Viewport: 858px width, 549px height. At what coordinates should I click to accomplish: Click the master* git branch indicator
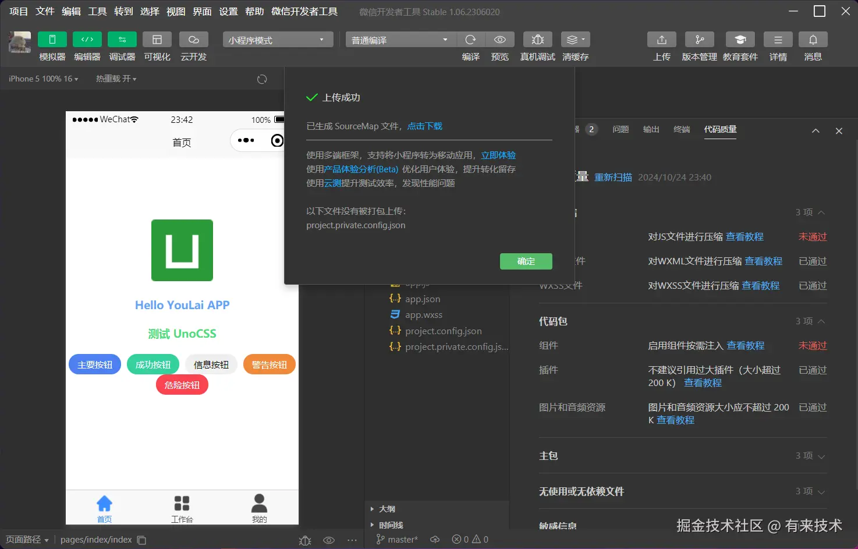point(397,540)
